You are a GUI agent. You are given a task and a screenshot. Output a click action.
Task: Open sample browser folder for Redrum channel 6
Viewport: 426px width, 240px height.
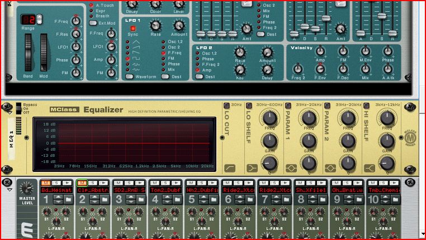250,200
